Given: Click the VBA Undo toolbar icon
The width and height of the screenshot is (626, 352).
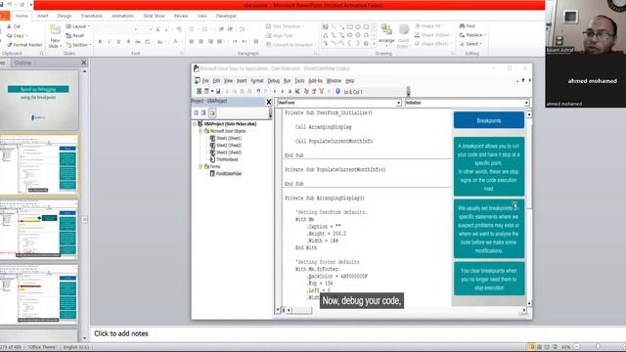Looking at the screenshot, I should [x=258, y=91].
